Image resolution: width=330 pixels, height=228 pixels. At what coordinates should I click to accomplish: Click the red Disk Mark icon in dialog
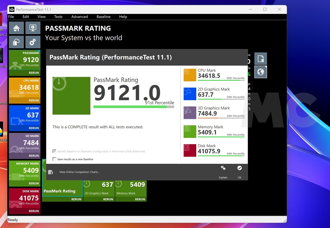tap(190, 150)
